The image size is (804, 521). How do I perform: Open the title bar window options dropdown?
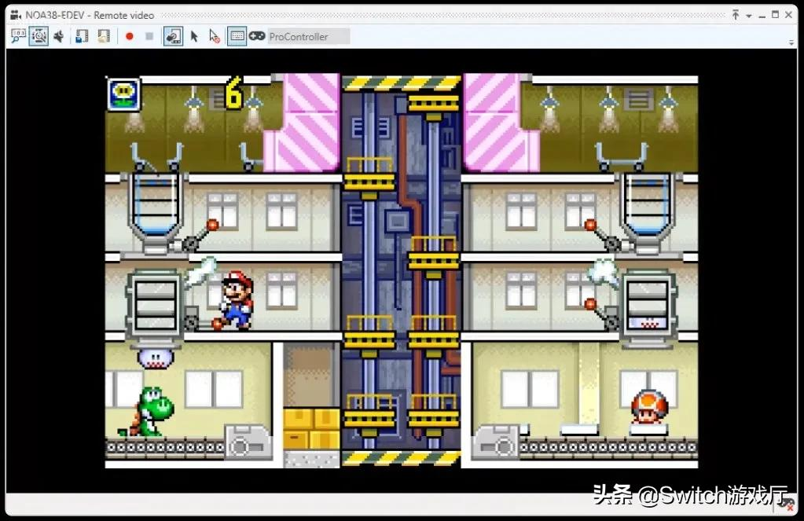click(x=749, y=15)
